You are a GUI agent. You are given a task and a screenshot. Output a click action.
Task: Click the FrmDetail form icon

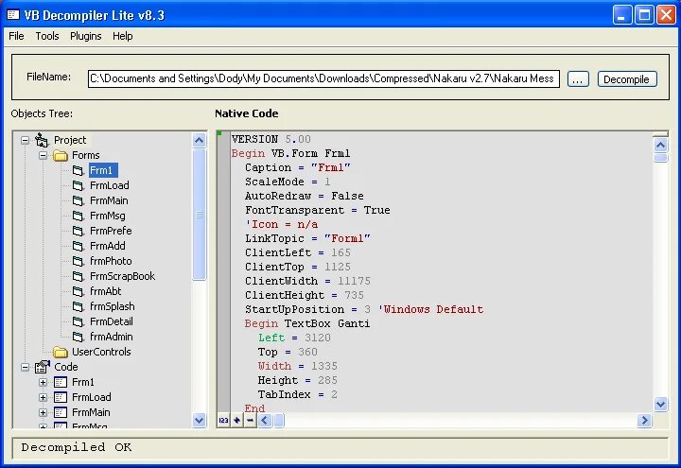[x=79, y=321]
